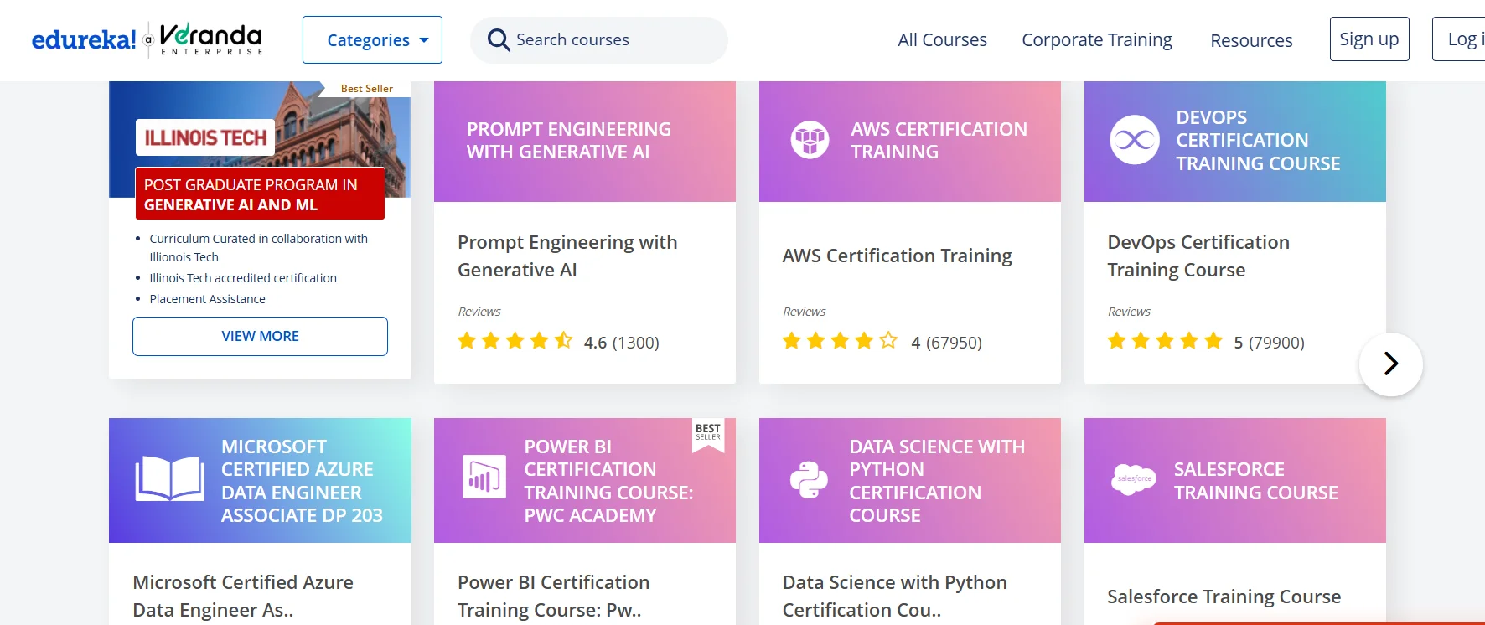Click the Salesforce cloud icon

pyautogui.click(x=1133, y=478)
